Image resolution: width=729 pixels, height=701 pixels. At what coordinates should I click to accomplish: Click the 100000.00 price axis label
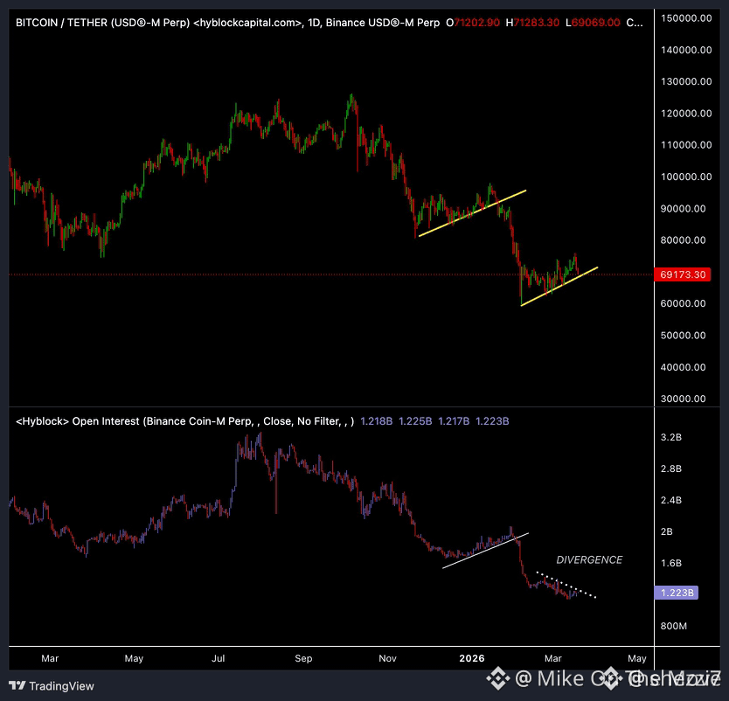coord(686,177)
